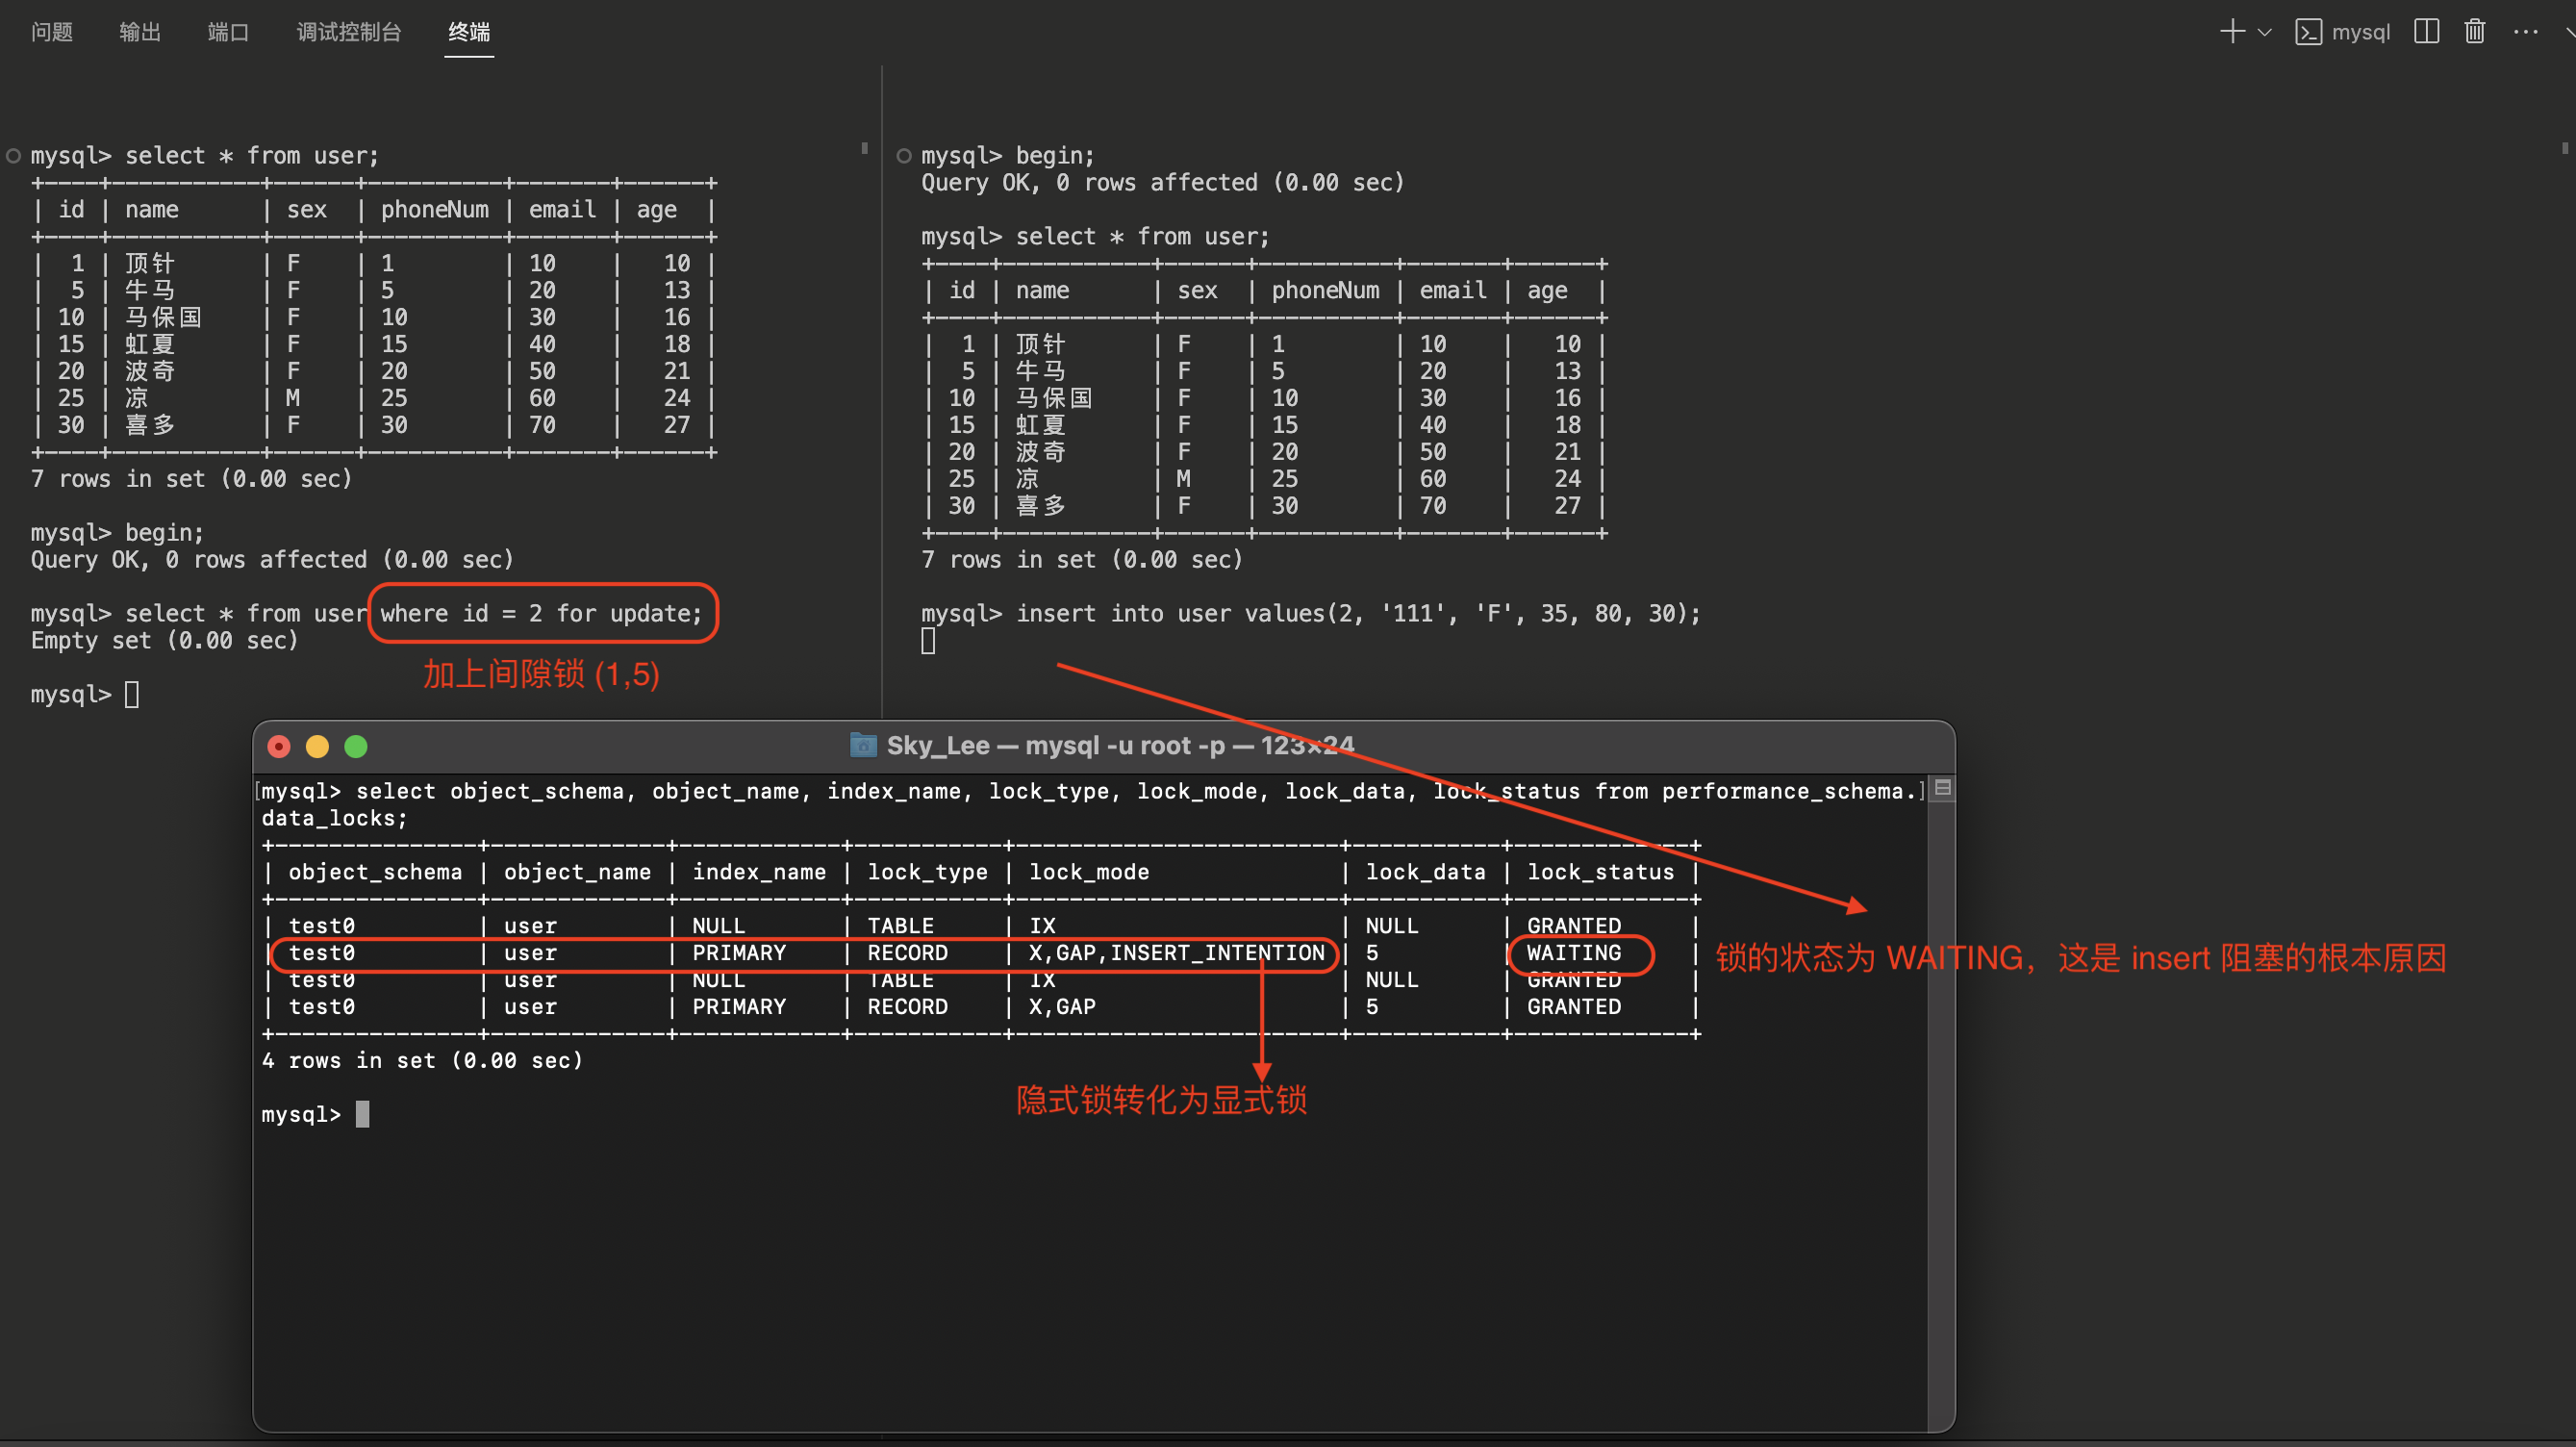Viewport: 2576px width, 1447px height.
Task: Open the 端口 tab
Action: tap(227, 32)
